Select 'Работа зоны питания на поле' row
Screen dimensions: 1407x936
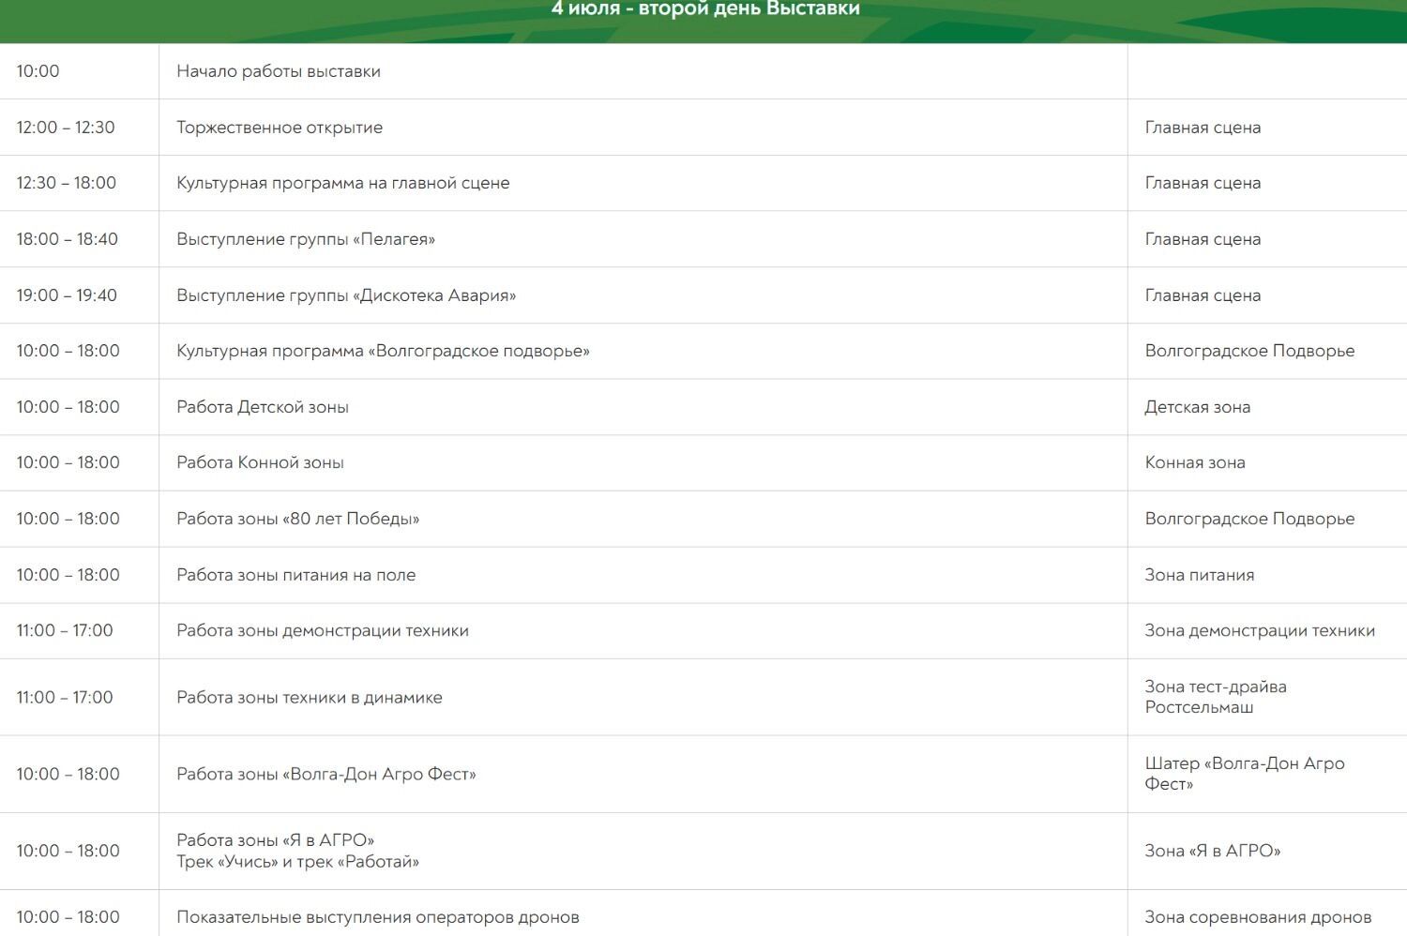295,575
